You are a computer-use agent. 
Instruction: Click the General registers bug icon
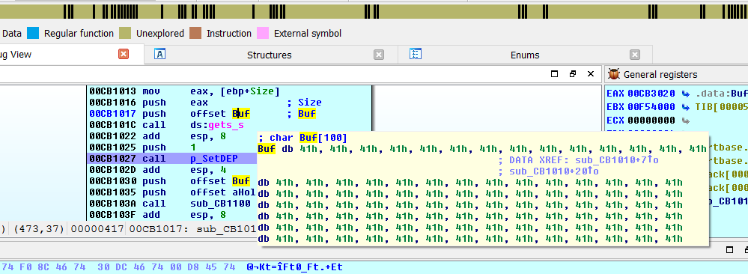coord(615,74)
